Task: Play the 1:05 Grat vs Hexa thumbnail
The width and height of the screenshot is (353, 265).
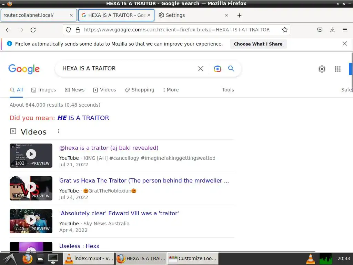Action: point(31,188)
